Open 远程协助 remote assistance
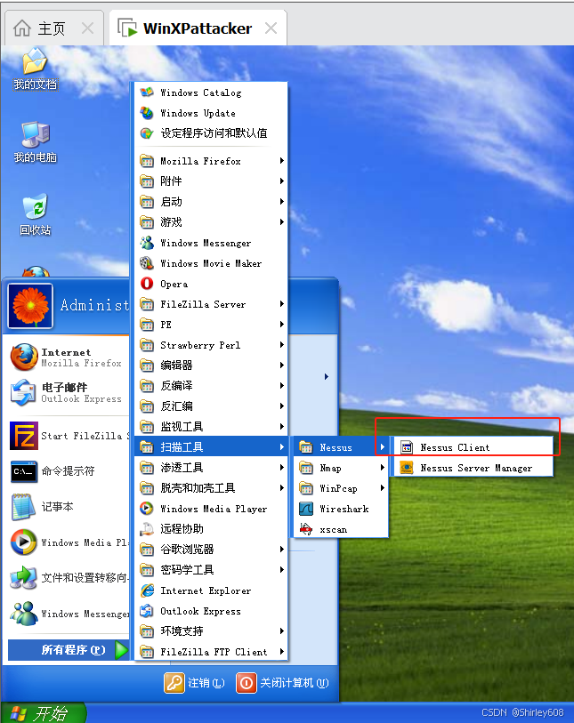The image size is (574, 723). click(x=211, y=529)
